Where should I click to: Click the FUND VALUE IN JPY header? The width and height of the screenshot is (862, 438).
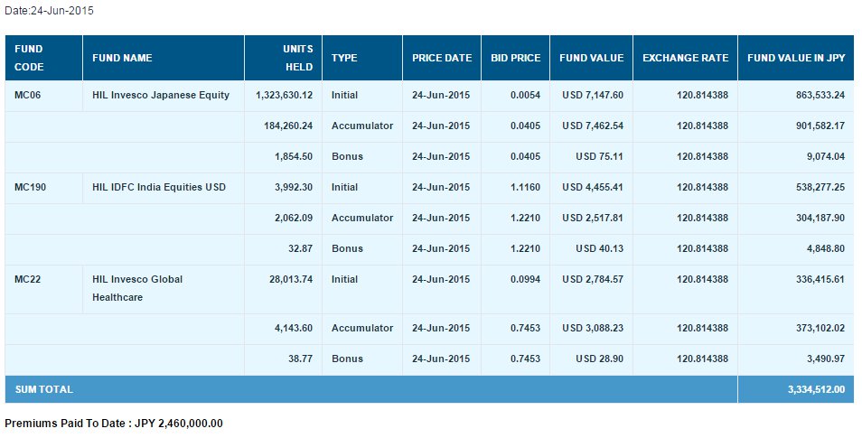796,58
